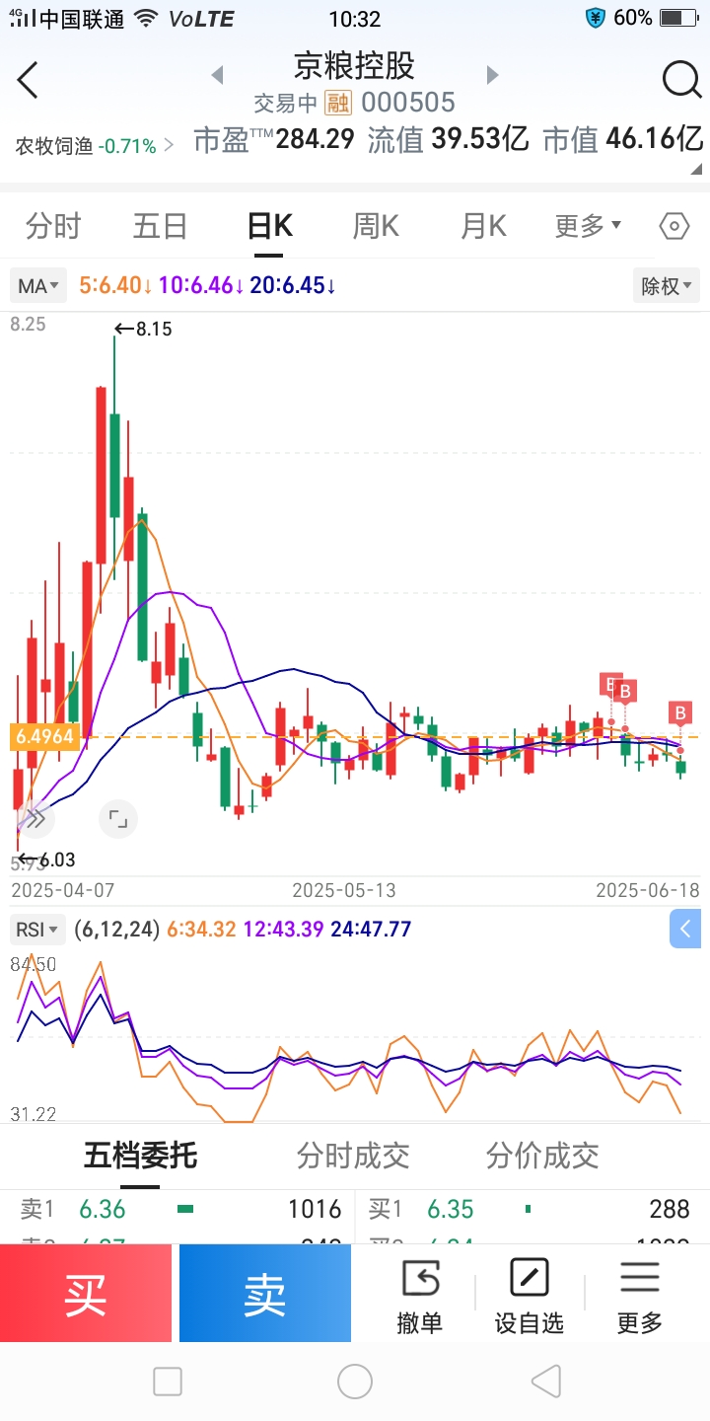Tap the RSI 24:47.77 reading
This screenshot has height=1421, width=710.
(371, 929)
